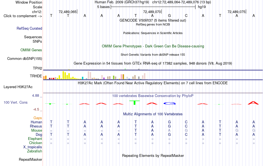Click the blue G conservation logo
Viewport: 263px width, 166px height.
(170, 103)
